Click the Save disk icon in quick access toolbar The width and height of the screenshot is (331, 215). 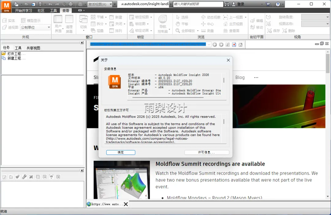pos(40,4)
